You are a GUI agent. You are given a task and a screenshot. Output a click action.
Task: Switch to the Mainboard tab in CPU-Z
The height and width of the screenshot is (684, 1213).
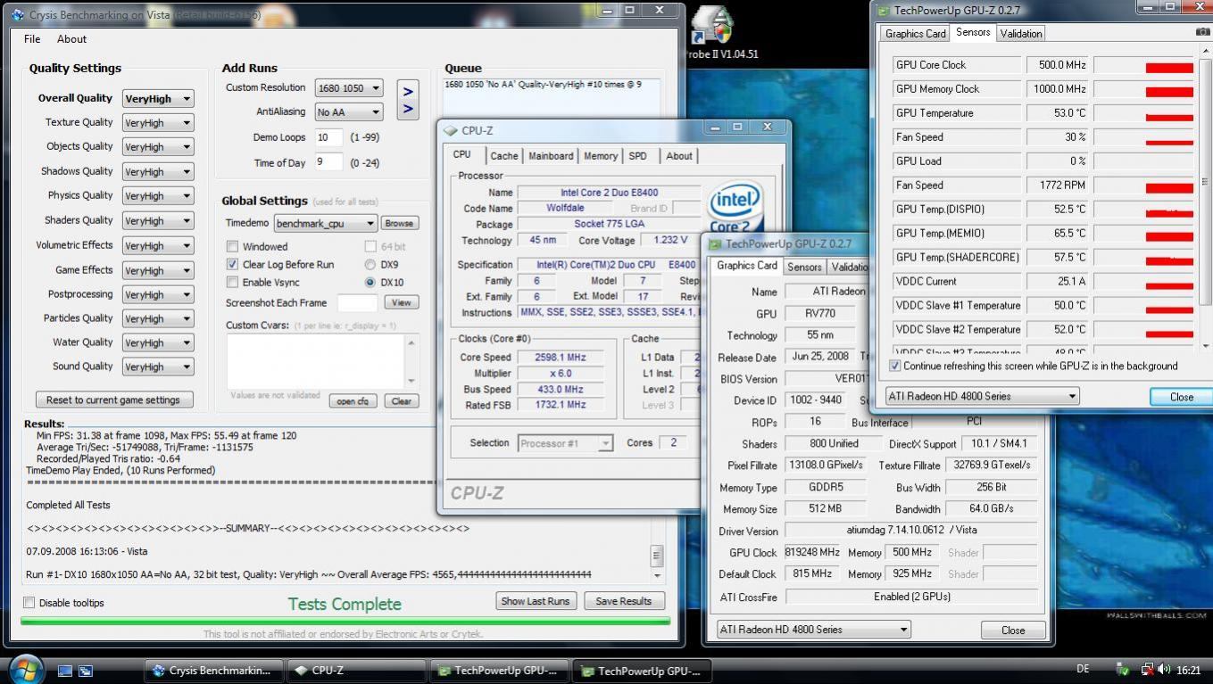coord(551,156)
